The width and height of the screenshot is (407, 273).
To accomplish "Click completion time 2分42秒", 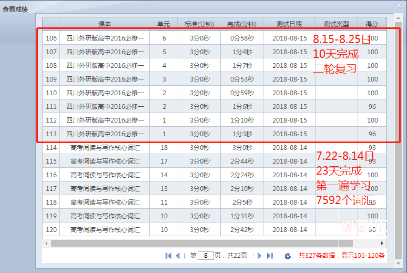I will (x=242, y=230).
